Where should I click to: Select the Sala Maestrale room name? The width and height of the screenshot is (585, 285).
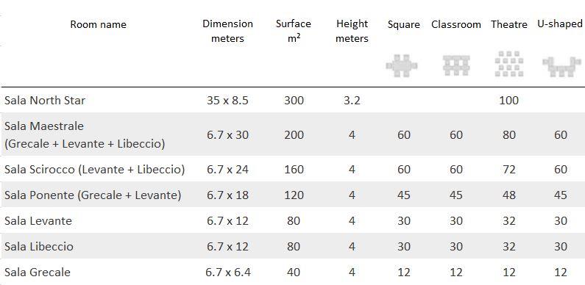44,126
